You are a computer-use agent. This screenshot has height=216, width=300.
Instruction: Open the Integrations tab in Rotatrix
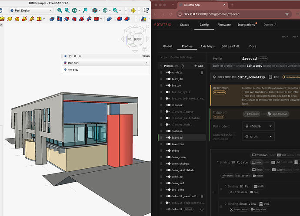(246, 25)
